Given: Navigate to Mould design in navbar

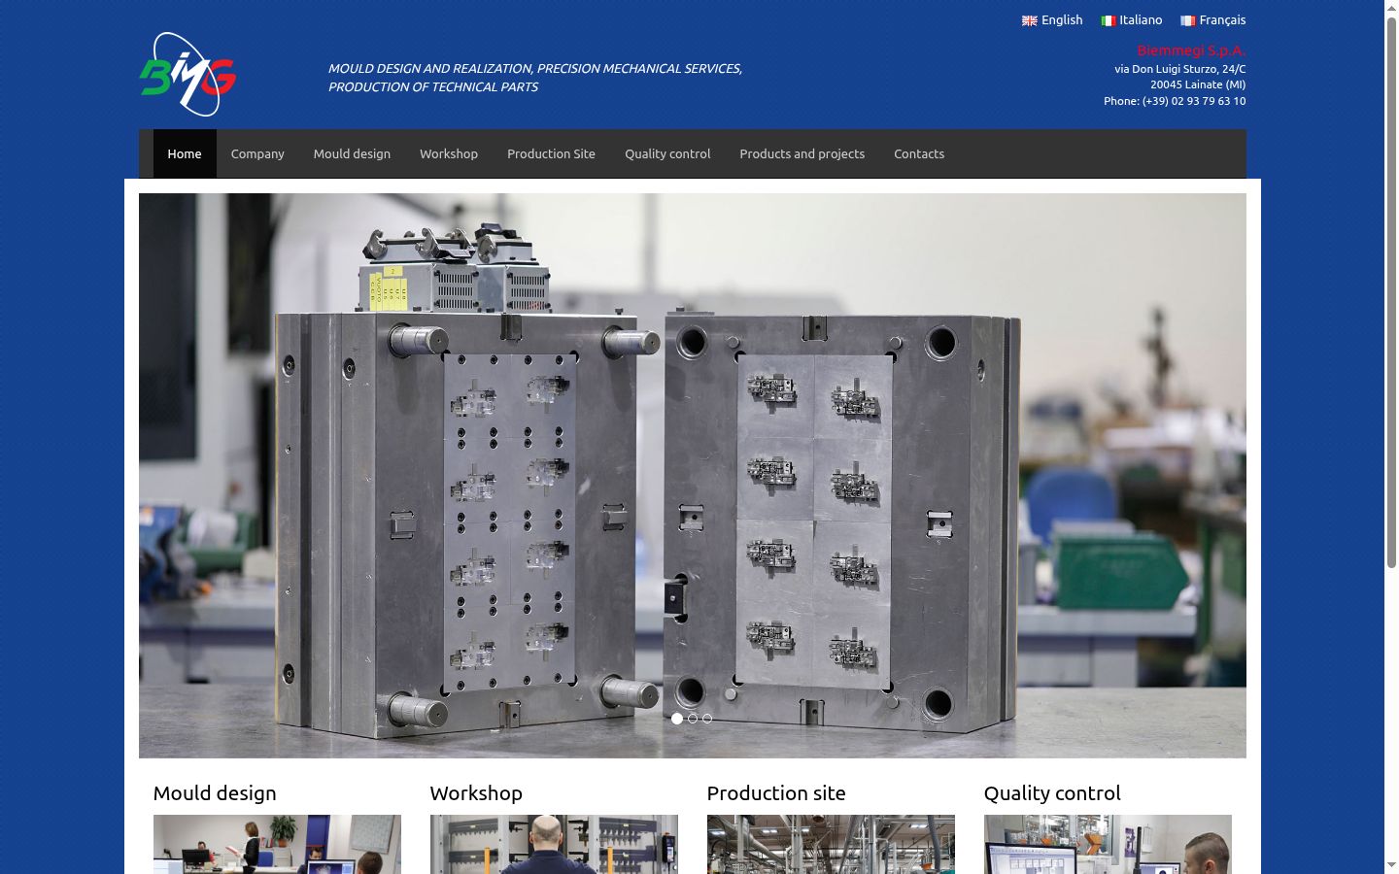Looking at the screenshot, I should coord(352,153).
